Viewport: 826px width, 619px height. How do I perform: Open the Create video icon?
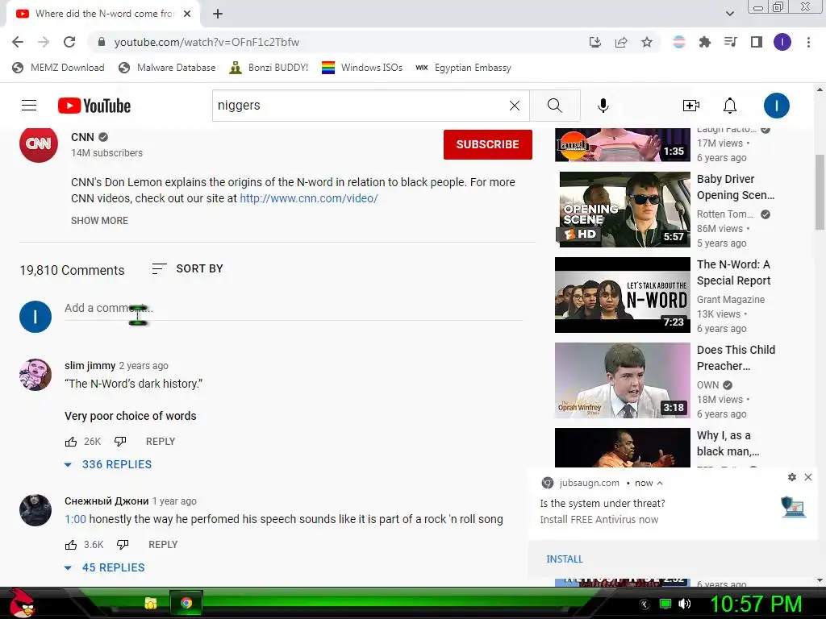pyautogui.click(x=691, y=106)
